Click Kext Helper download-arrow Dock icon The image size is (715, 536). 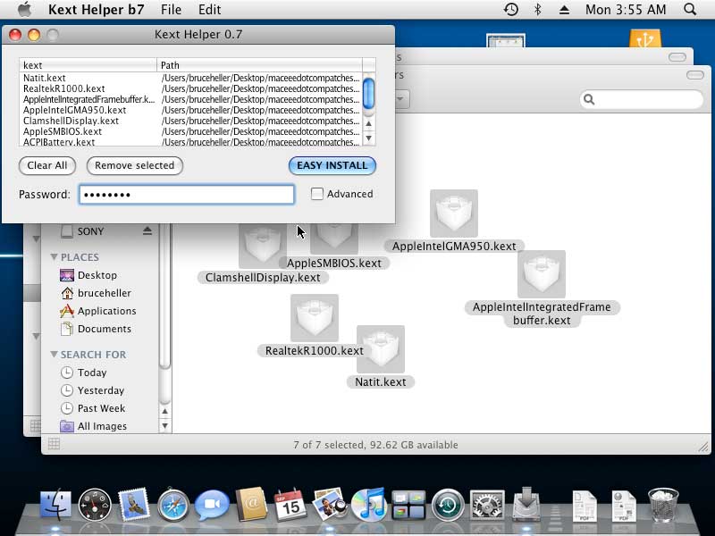tap(526, 504)
